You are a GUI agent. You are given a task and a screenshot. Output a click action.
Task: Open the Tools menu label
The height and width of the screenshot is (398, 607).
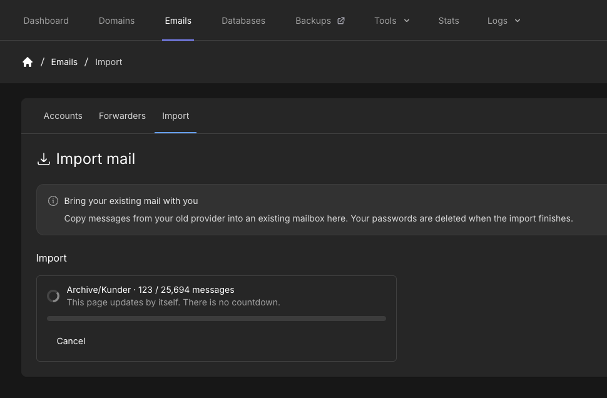point(385,21)
